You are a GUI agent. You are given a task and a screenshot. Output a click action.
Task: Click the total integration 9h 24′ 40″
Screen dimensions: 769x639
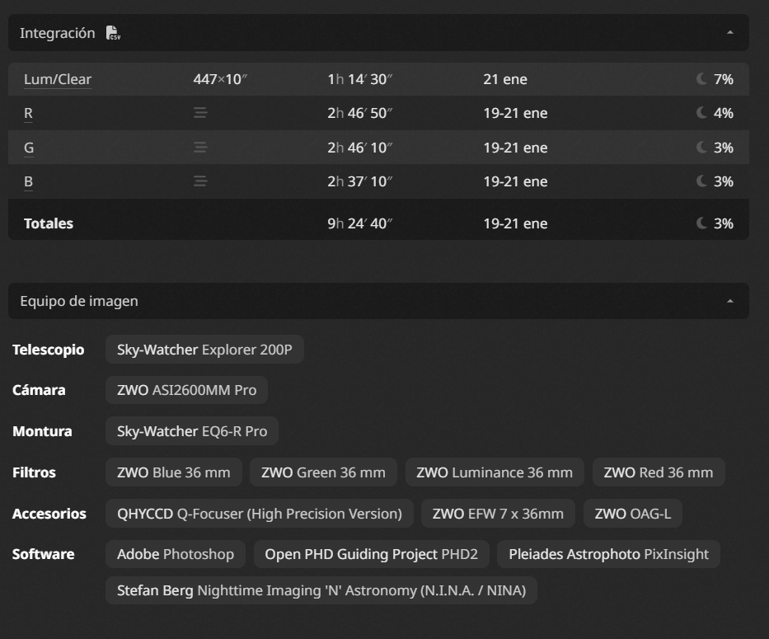pyautogui.click(x=360, y=223)
